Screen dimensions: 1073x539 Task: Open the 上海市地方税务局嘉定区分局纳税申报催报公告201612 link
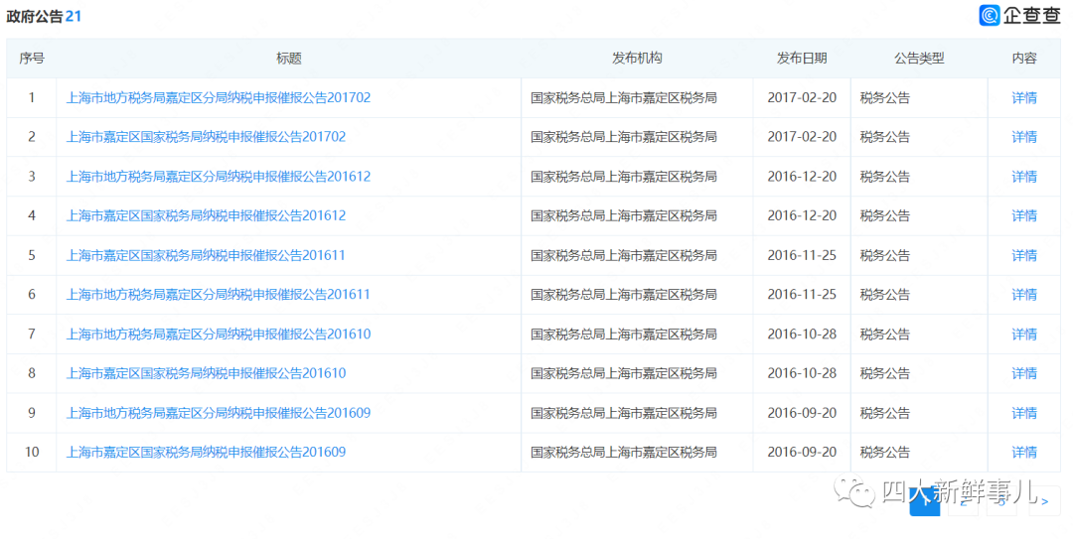tap(219, 177)
